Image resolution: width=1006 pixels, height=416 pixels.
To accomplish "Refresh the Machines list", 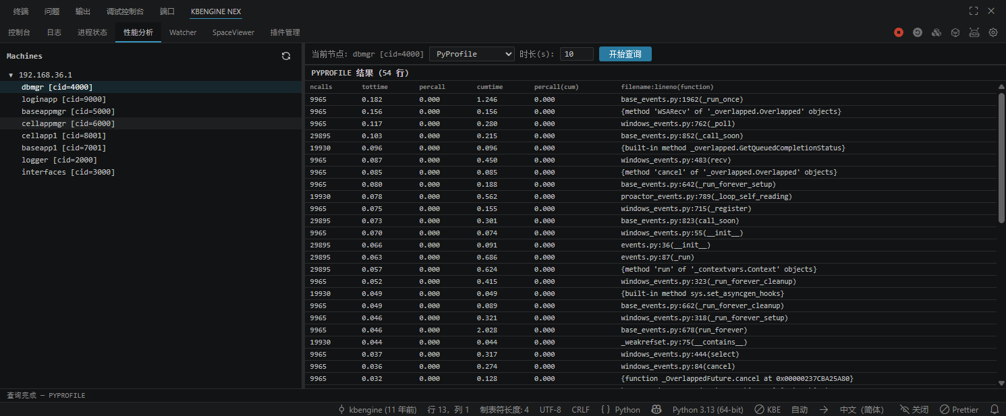I will pyautogui.click(x=286, y=56).
